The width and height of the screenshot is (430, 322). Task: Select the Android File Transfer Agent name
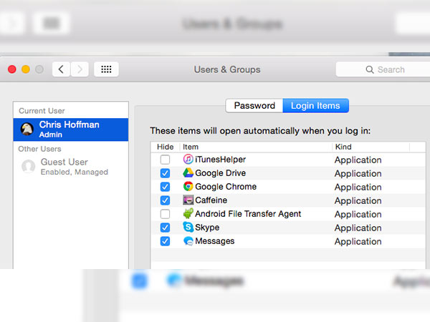click(248, 214)
